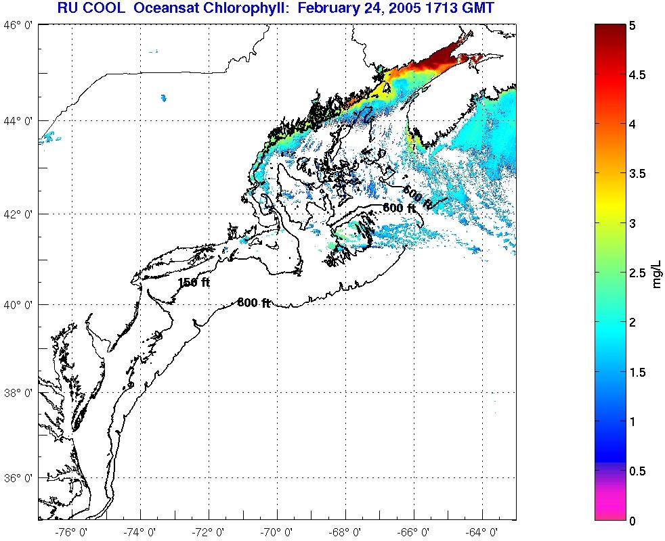665x541 pixels.
Task: Select the "36° 0'" latitude label
Action: (18, 478)
